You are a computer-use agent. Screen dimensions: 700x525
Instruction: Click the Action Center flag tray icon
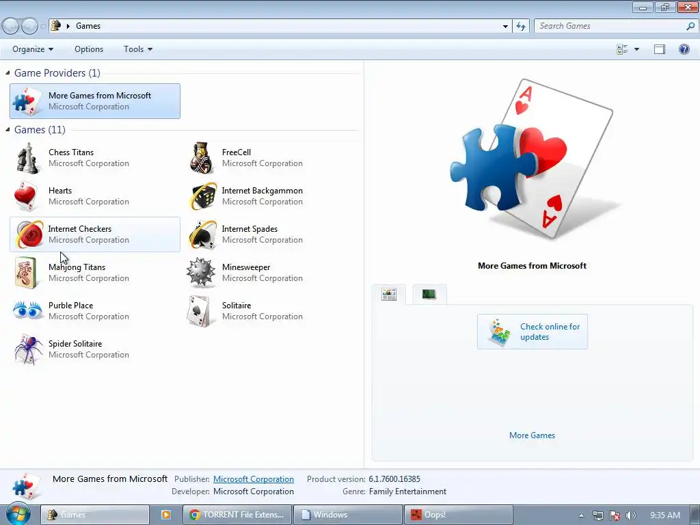pos(615,515)
